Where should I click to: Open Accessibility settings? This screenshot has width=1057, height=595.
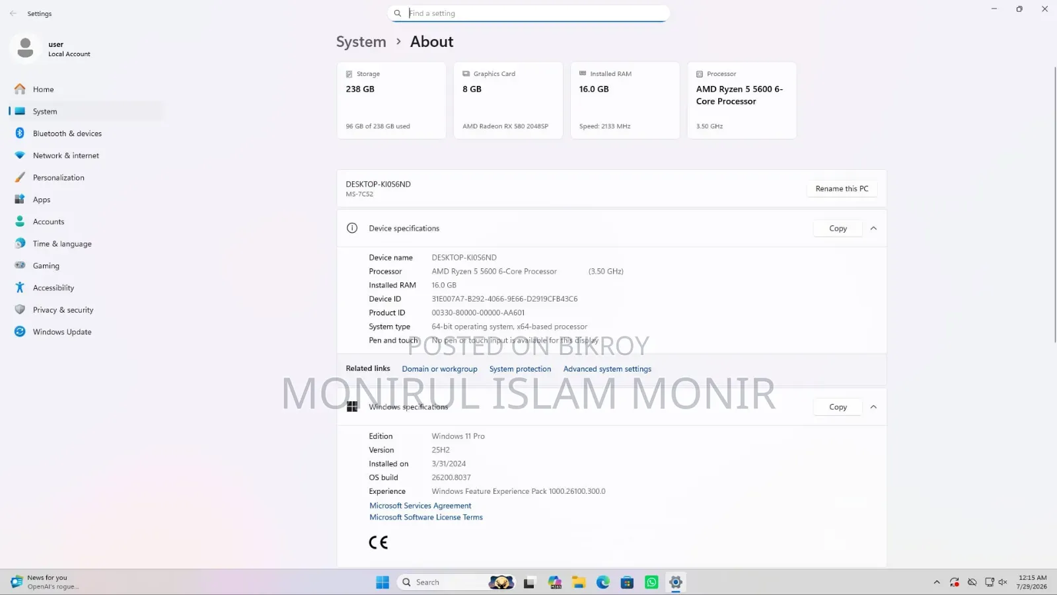86,288
